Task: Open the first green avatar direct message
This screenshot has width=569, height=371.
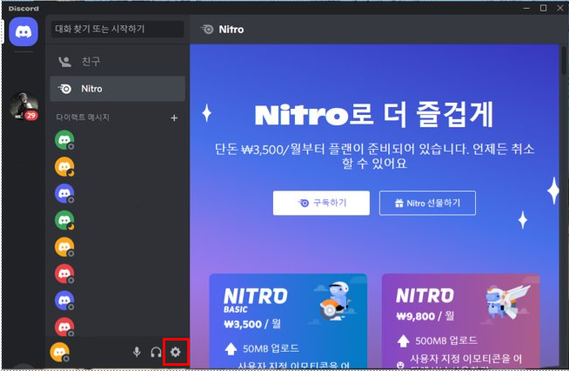Action: click(x=64, y=140)
